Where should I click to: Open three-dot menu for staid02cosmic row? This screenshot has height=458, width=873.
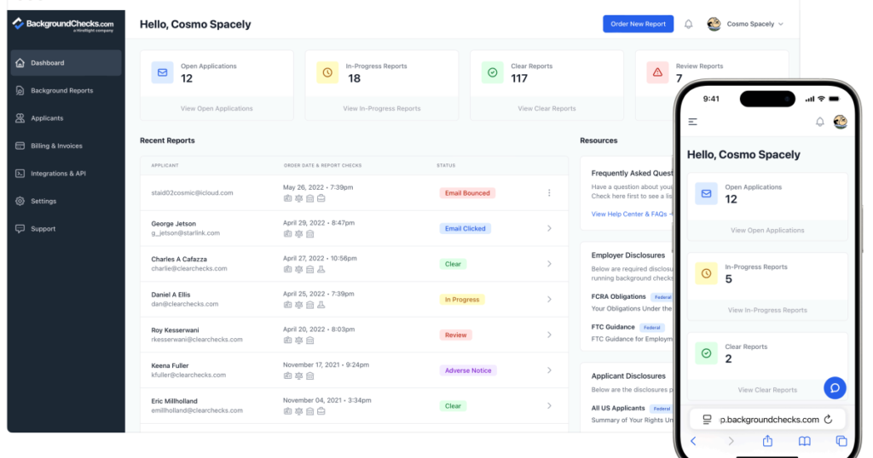click(x=549, y=192)
